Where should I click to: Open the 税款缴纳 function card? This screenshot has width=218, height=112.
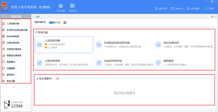point(183,62)
